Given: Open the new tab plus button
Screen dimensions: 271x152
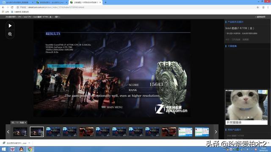Looking at the screenshot, I should (105, 3).
